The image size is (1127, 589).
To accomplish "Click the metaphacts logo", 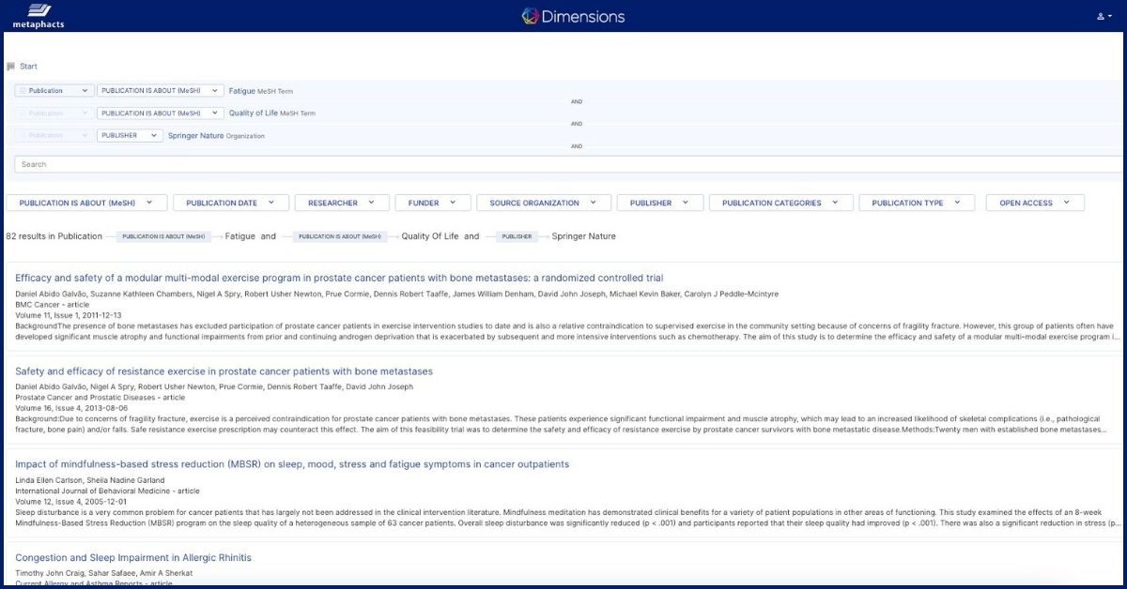I will point(39,16).
